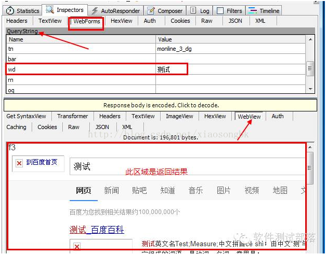The height and width of the screenshot is (255, 326).
Task: Select the 视频 search category
Action: tap(252, 190)
